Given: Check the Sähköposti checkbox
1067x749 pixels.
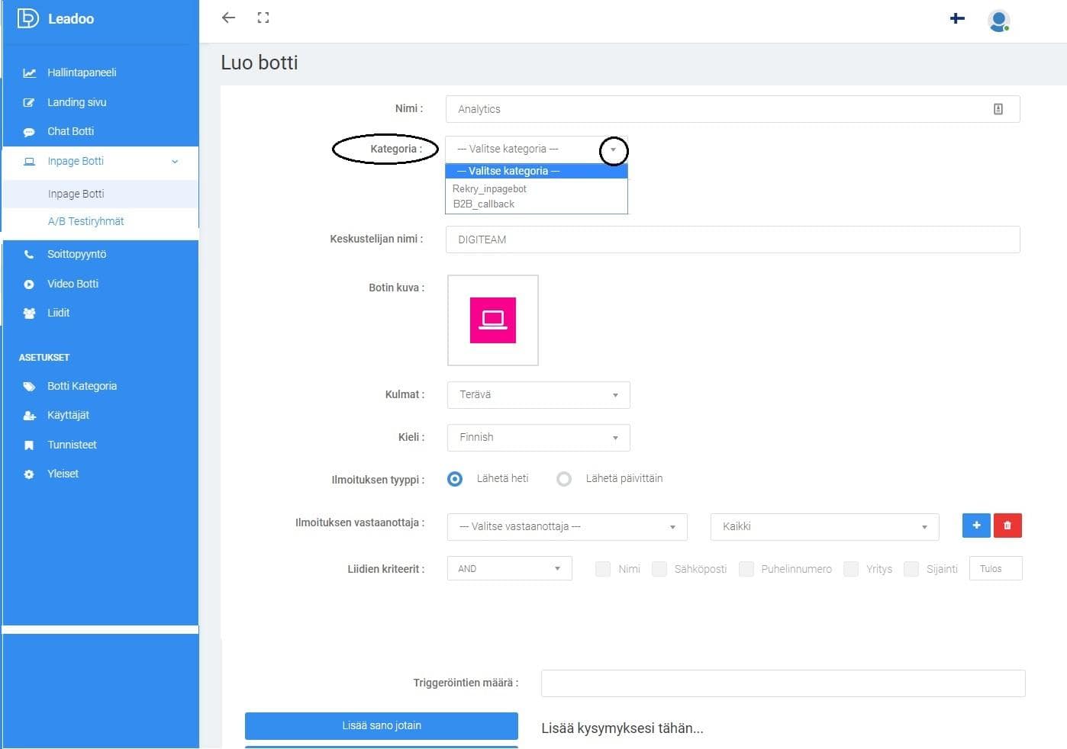Looking at the screenshot, I should [659, 569].
